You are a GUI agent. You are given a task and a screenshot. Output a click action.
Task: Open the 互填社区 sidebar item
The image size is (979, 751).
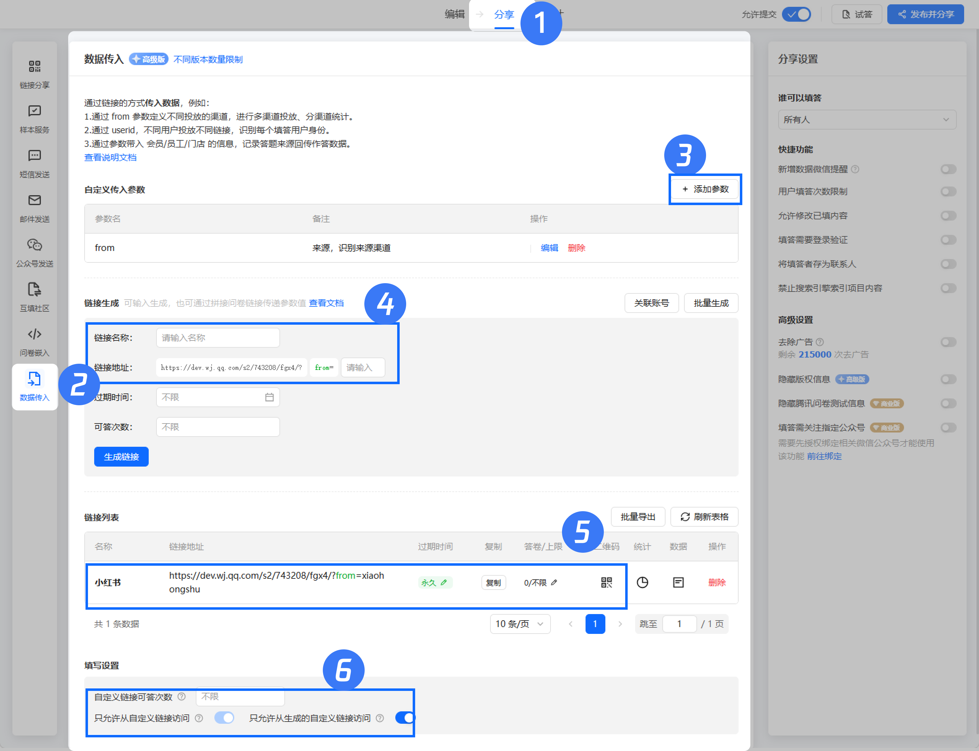coord(34,298)
